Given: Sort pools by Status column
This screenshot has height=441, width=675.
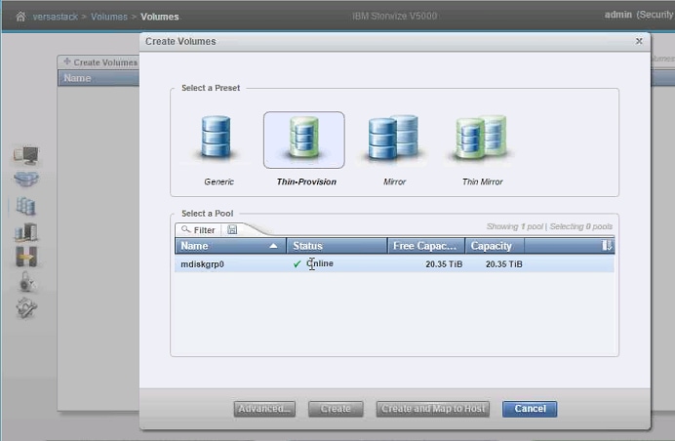Looking at the screenshot, I should pos(337,246).
